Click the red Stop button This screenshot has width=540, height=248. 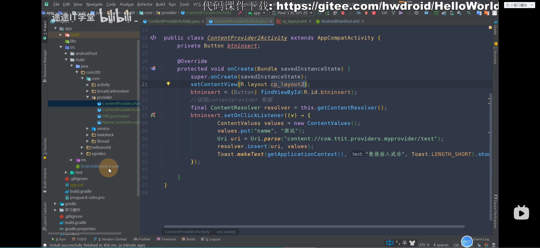click(x=374, y=13)
